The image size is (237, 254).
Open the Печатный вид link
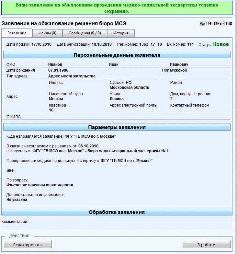(x=219, y=23)
